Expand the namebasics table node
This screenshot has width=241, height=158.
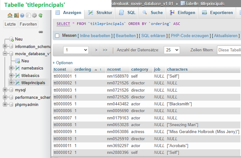[x=11, y=68]
